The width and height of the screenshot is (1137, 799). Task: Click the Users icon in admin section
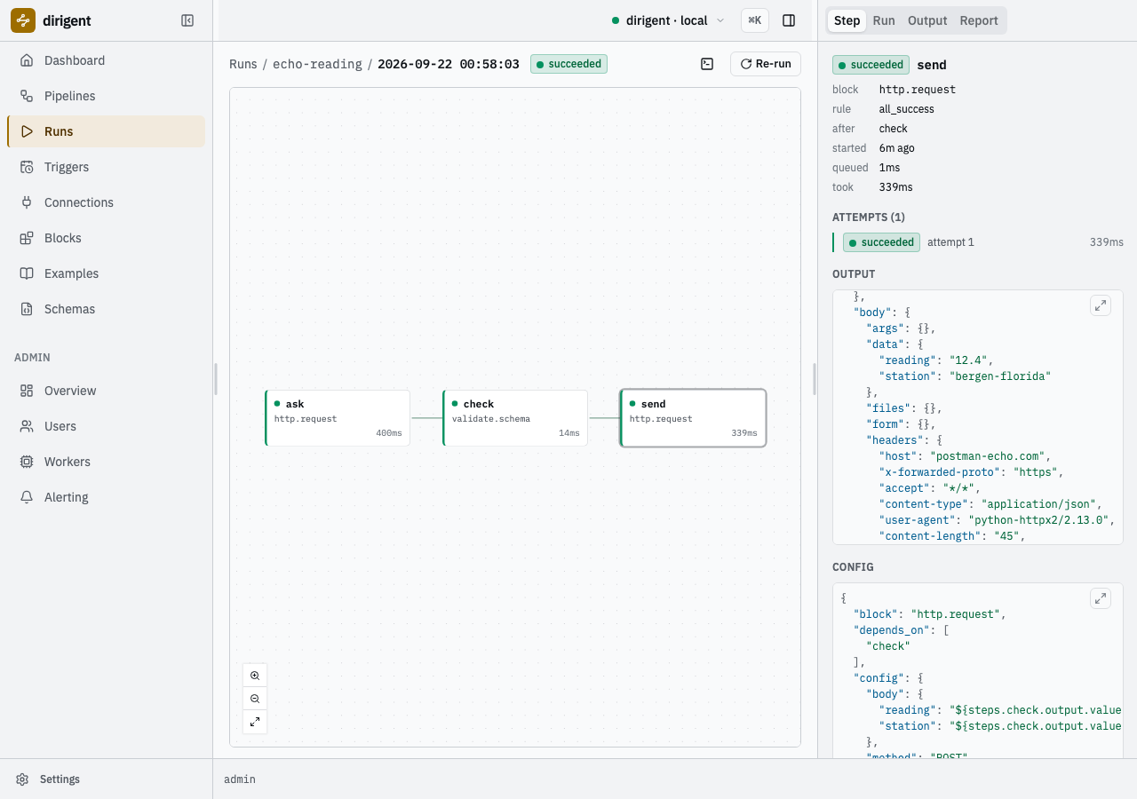coord(27,426)
